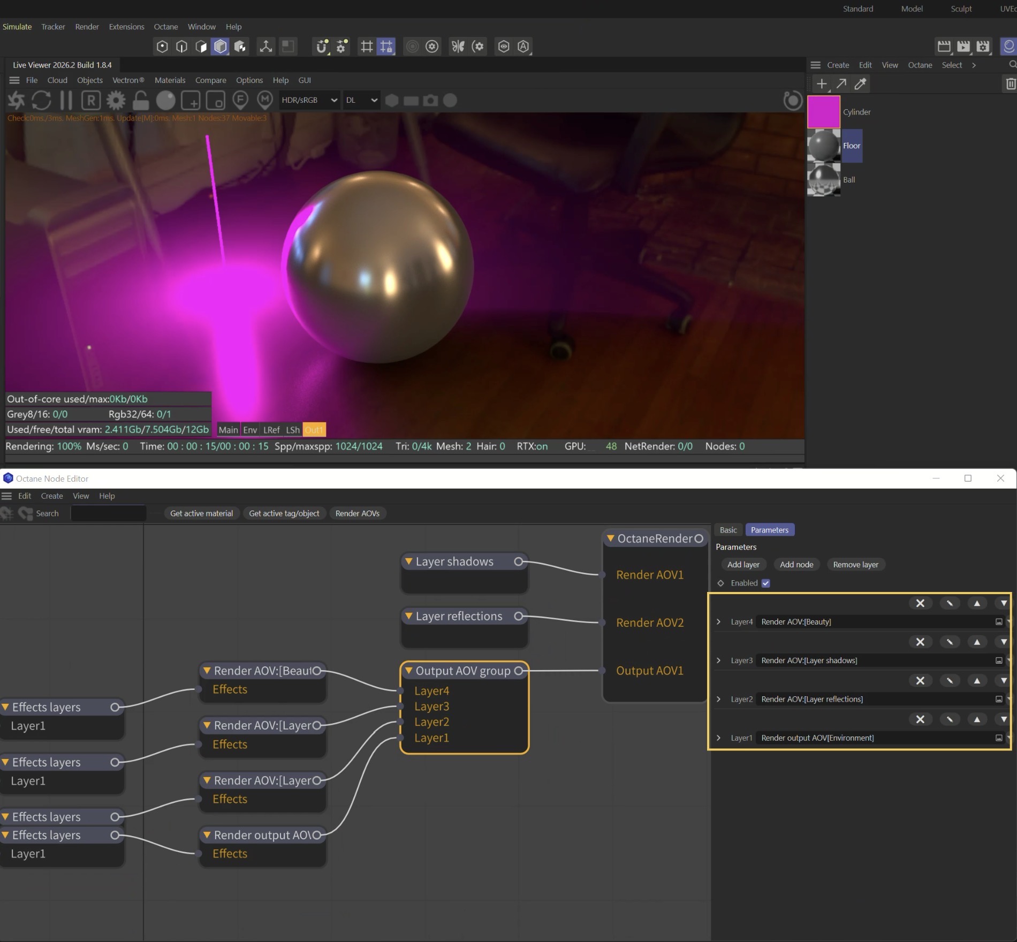Click the restart new render refresh icon
This screenshot has width=1017, height=942.
(x=41, y=100)
